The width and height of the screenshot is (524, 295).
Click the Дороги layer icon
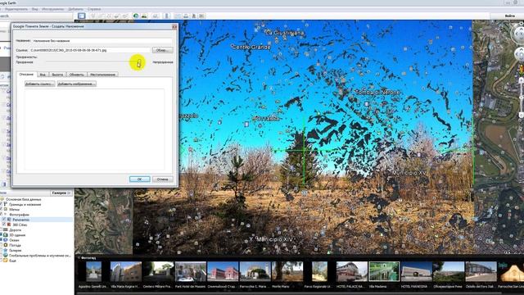point(6,229)
